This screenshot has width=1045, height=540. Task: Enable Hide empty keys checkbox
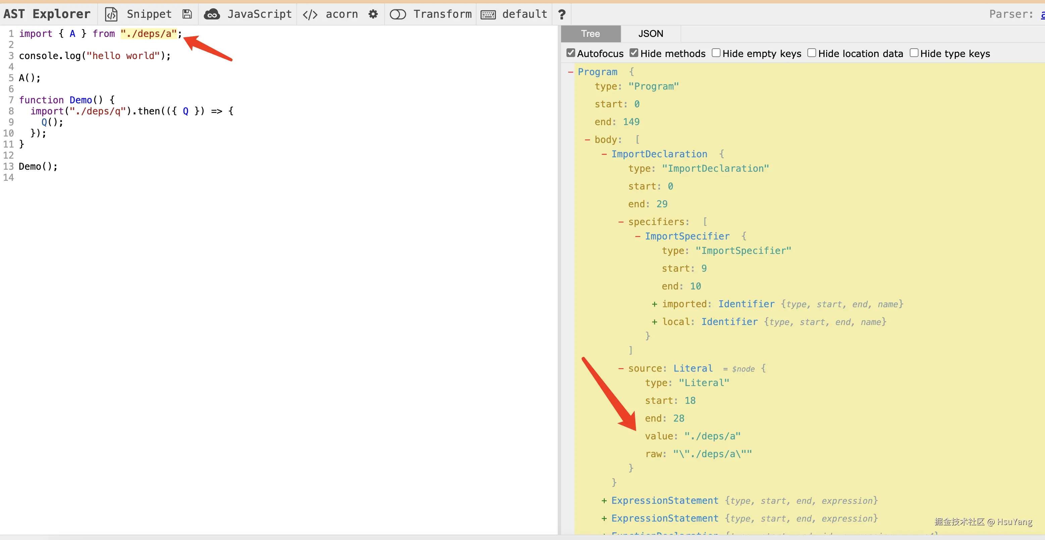click(716, 53)
